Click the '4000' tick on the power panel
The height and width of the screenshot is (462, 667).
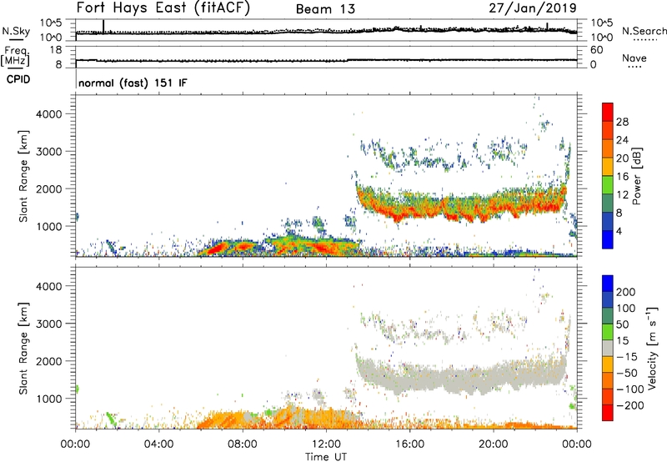(49, 114)
